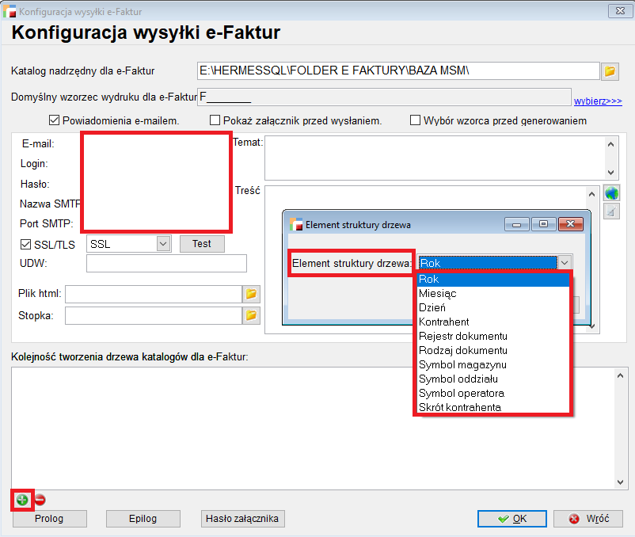635x537 pixels.
Task: Open folder browser for Stopka field
Action: tap(251, 315)
